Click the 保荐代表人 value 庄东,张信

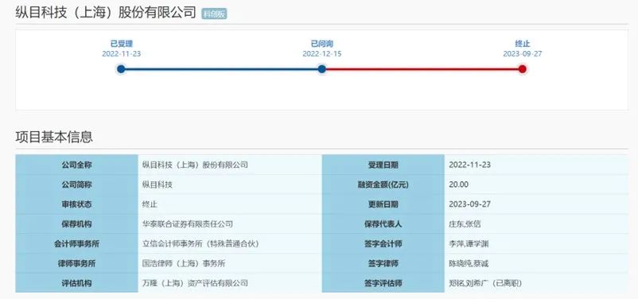point(465,223)
